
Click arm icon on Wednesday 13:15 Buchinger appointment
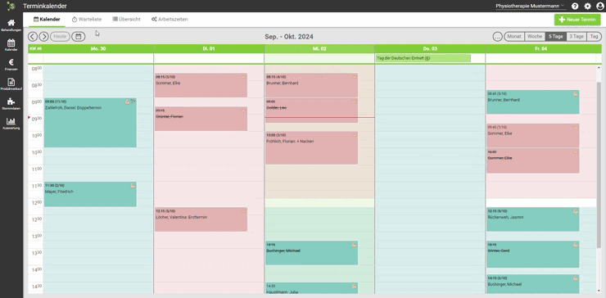point(354,245)
